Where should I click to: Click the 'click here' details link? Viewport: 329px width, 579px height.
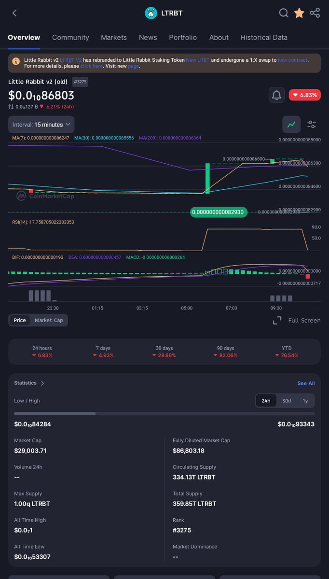92,66
